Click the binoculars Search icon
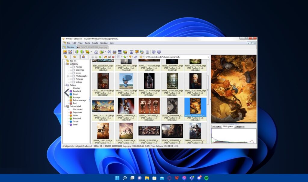308x182 pixels. pos(109,52)
